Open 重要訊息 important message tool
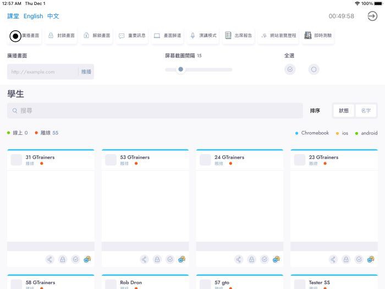 click(x=132, y=36)
